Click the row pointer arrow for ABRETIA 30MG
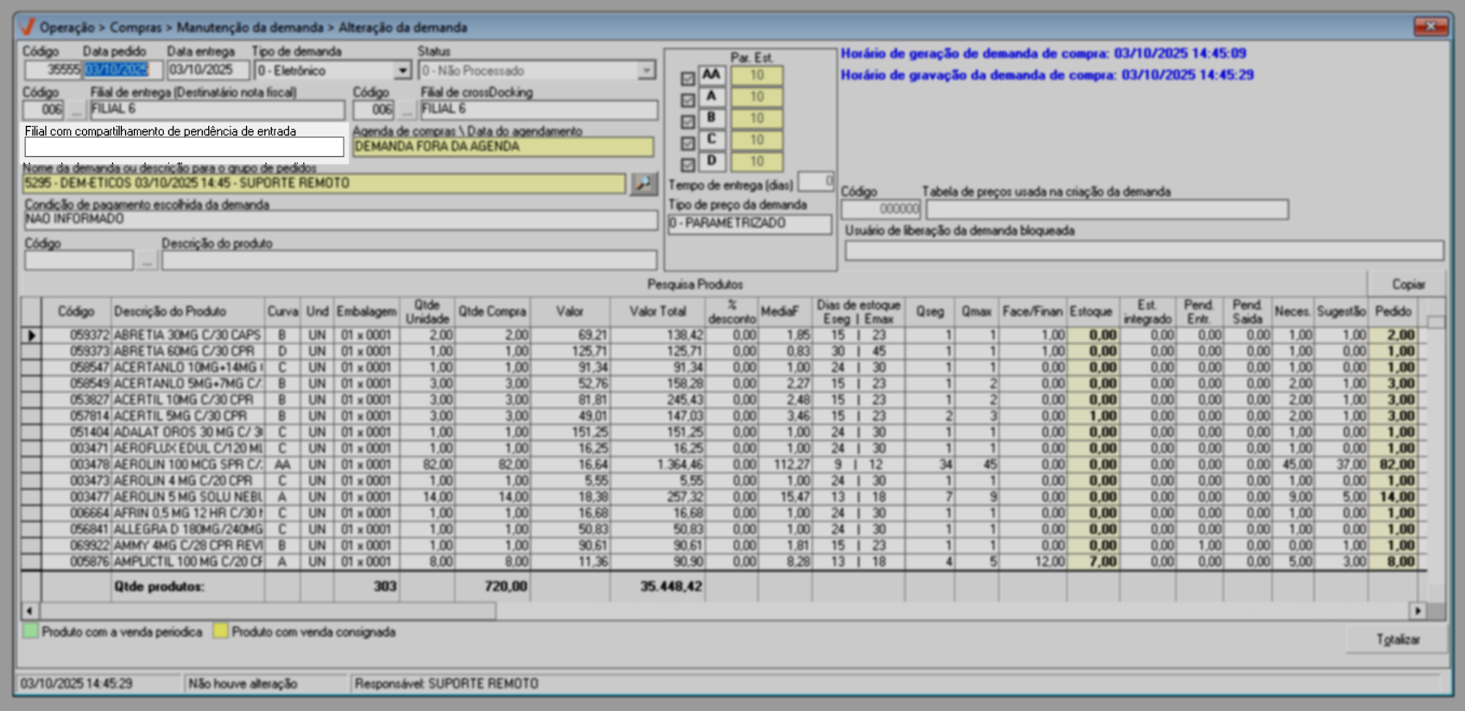 [x=32, y=335]
